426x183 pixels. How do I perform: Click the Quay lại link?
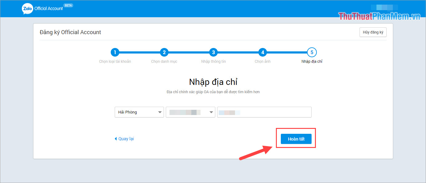pos(125,139)
